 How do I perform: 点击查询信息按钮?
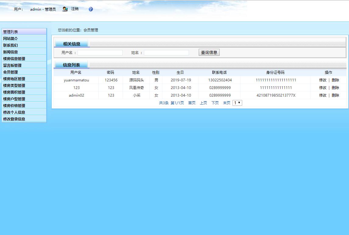point(209,52)
